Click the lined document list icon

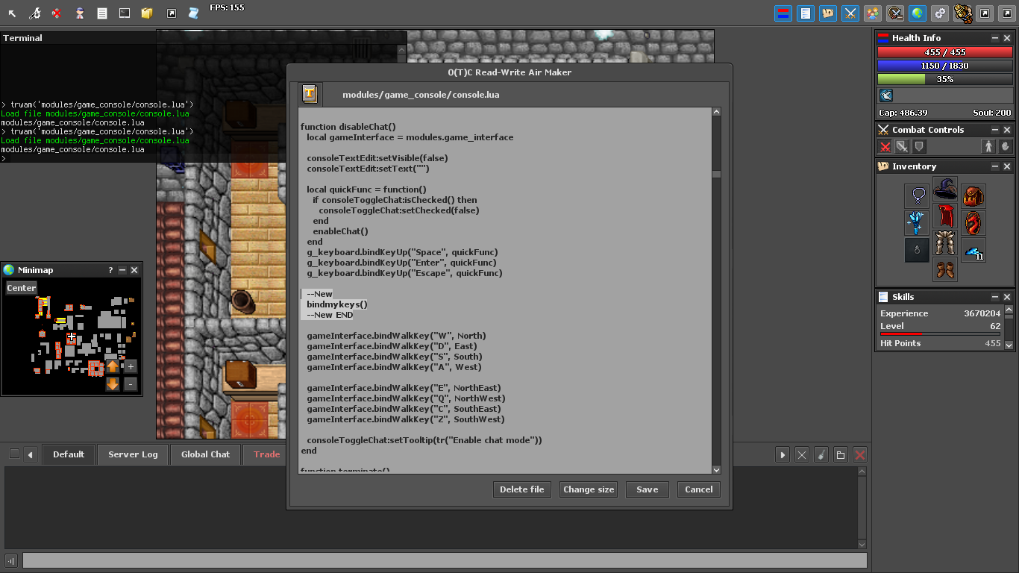point(102,13)
